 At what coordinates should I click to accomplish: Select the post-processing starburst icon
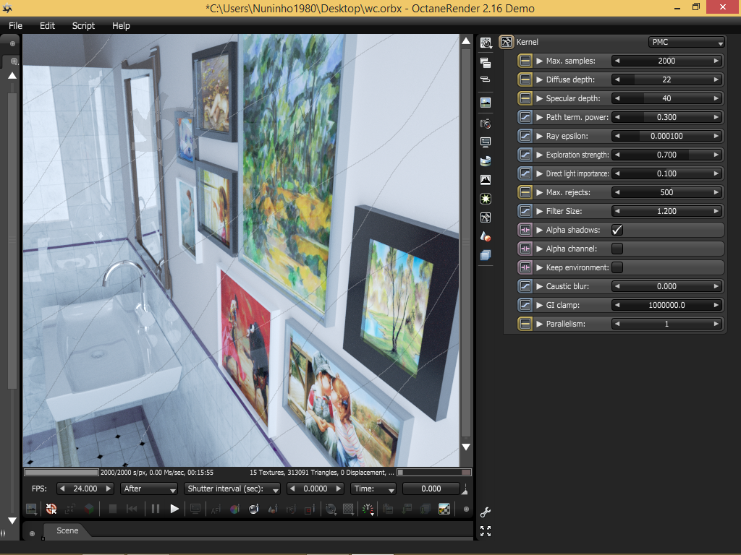[486, 199]
